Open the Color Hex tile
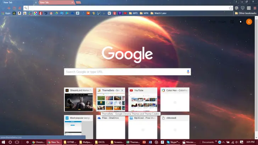The image size is (258, 145). [x=175, y=100]
